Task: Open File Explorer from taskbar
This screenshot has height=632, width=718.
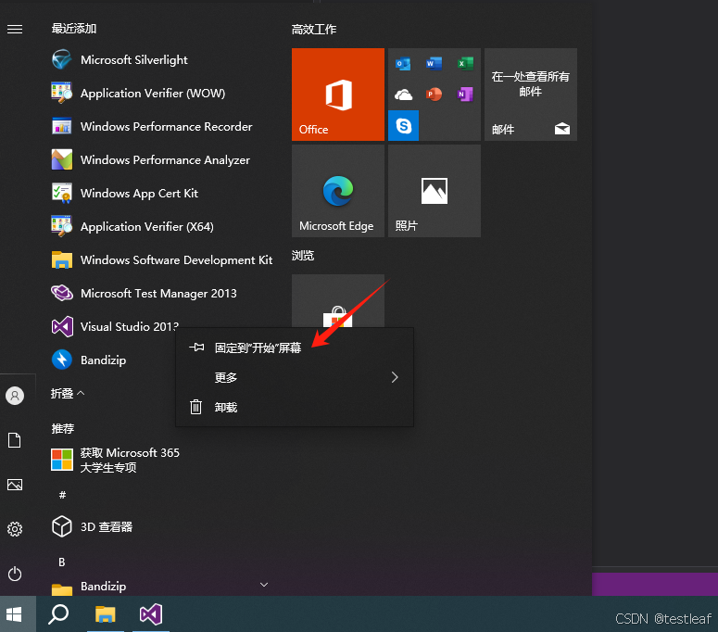Action: [x=106, y=614]
